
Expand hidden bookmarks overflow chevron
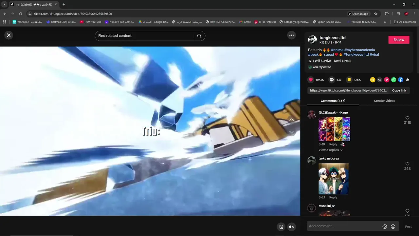tap(385, 22)
